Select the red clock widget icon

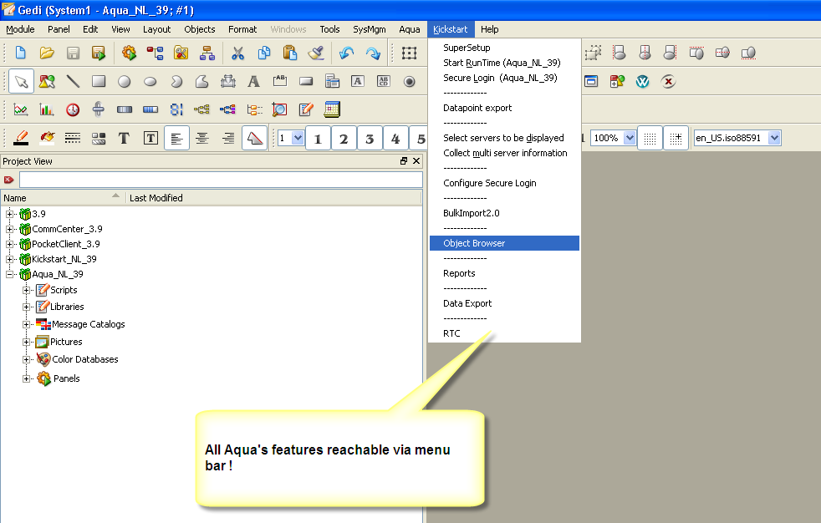click(x=73, y=109)
